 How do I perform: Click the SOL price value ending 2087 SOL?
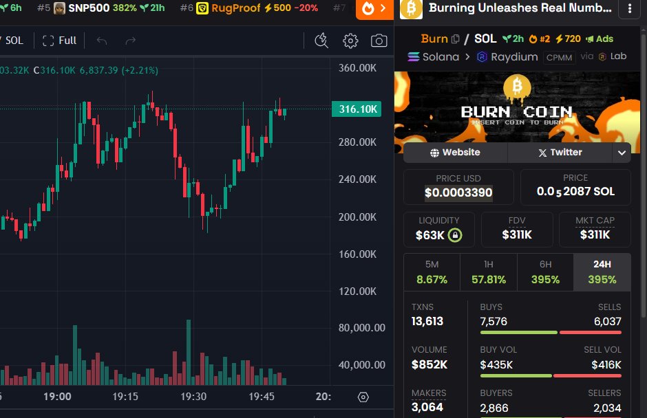pyautogui.click(x=575, y=192)
